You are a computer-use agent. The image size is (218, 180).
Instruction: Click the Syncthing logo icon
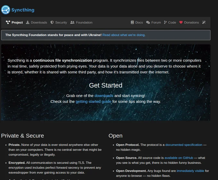(5, 10)
